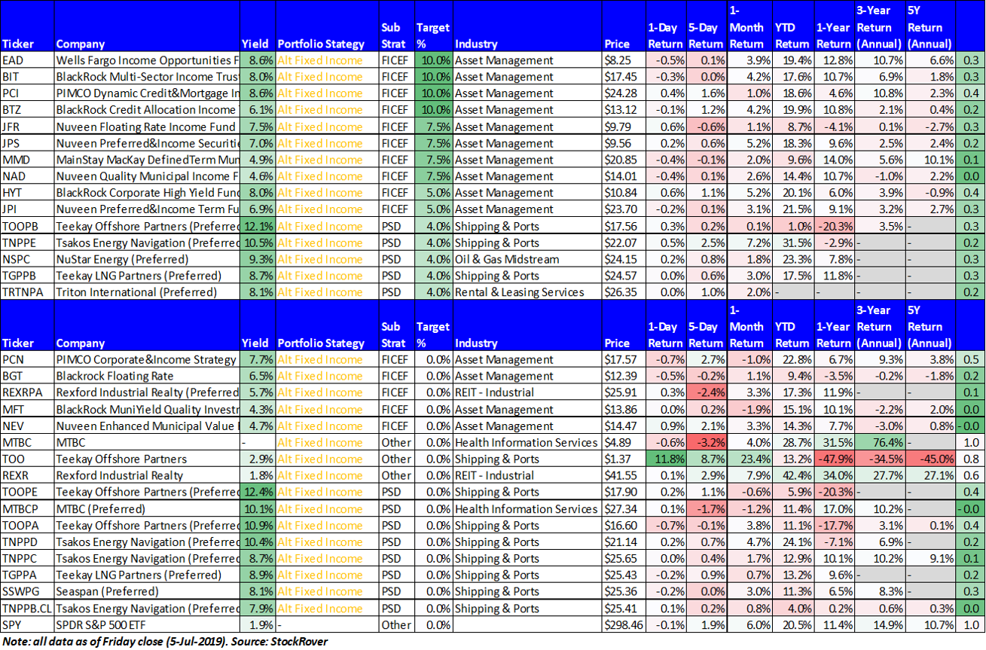This screenshot has height=650, width=986.
Task: Select the Seaspan (Preferred) company cell
Action: tap(147, 591)
